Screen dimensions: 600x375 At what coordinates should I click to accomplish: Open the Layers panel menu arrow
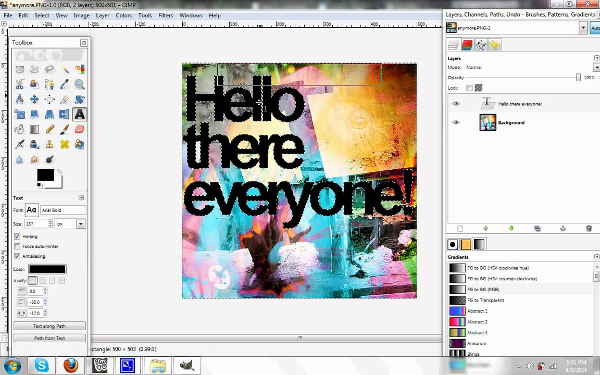tap(596, 58)
